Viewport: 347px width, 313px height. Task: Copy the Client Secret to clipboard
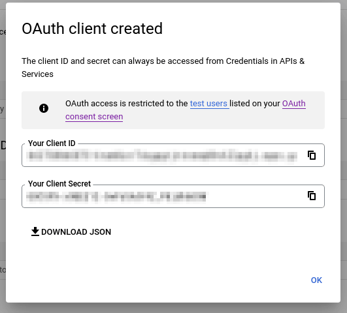click(312, 196)
